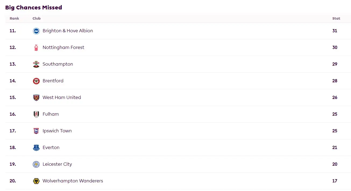This screenshot has width=351, height=191.
Task: Click the Everton club badge
Action: pos(36,148)
